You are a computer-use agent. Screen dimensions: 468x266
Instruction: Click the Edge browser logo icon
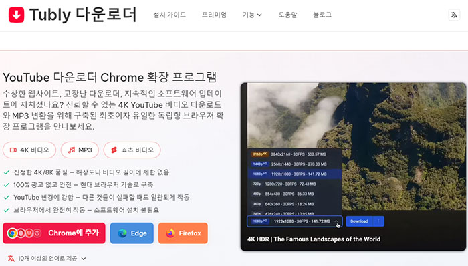122,233
